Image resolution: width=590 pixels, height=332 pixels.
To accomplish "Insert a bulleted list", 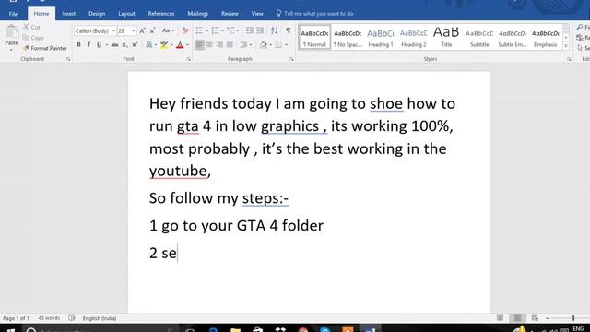I will [x=199, y=30].
